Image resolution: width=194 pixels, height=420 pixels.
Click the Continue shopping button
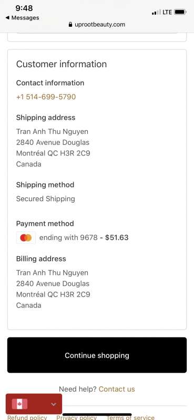tap(97, 355)
